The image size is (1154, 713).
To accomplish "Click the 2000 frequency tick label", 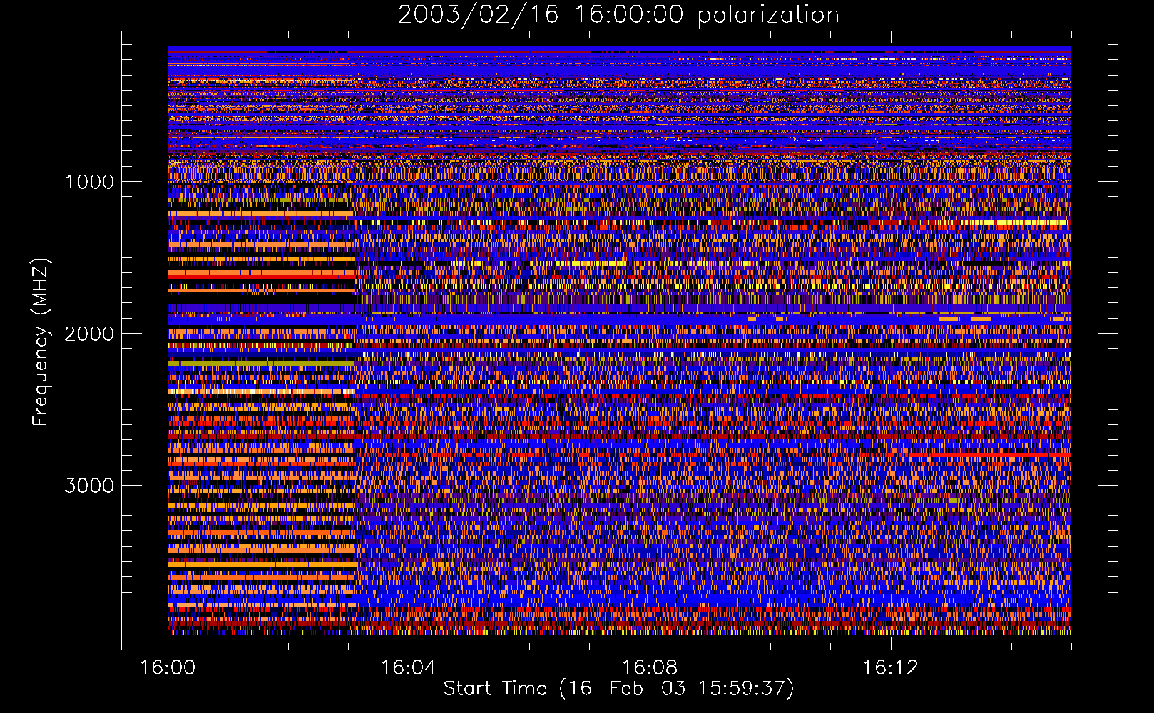I will [x=89, y=334].
